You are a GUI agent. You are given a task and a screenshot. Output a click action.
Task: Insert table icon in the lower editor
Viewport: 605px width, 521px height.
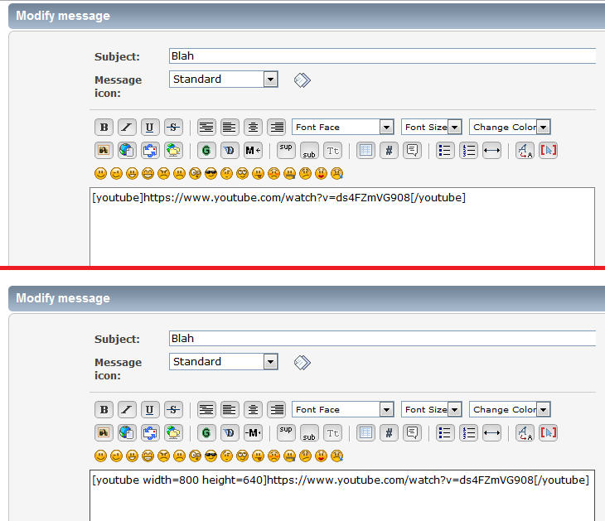pyautogui.click(x=365, y=432)
